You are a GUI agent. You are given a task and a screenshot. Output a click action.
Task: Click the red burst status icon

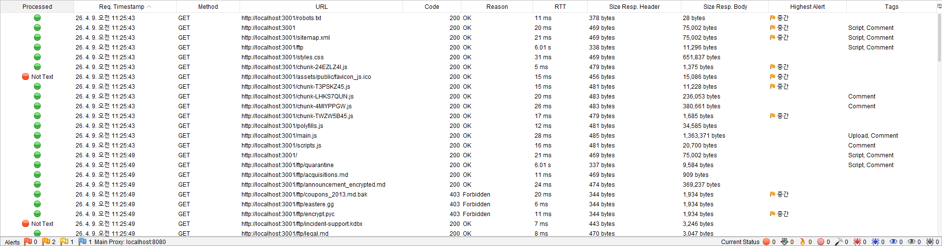click(766, 242)
